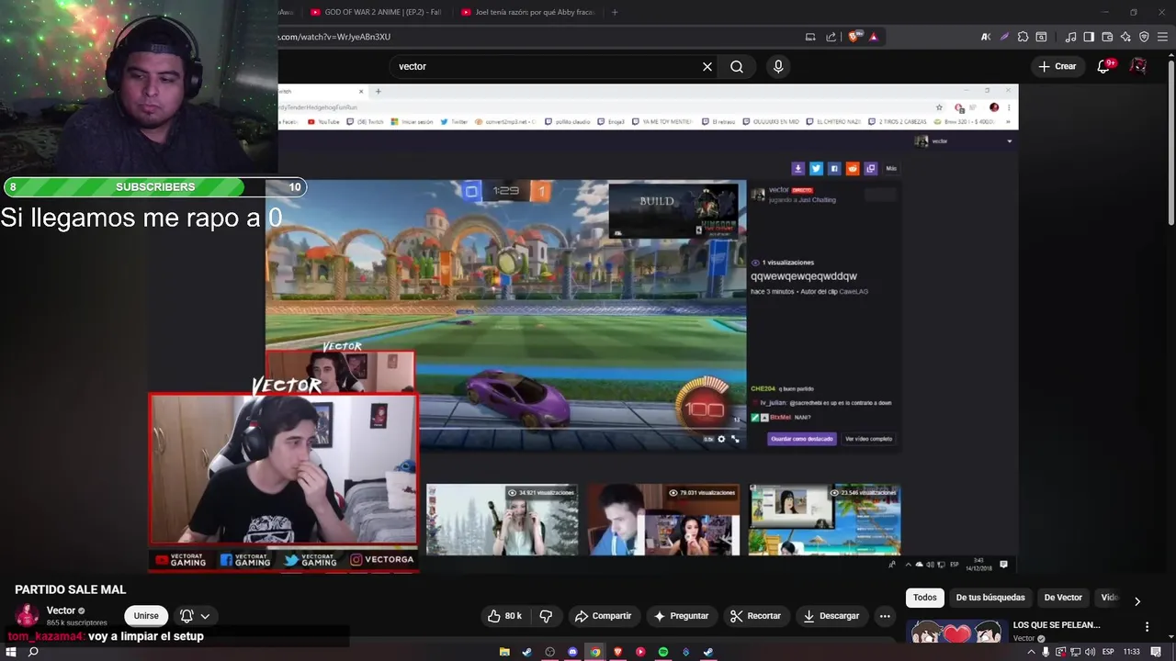Select the De Vector filter chip
1176x661 pixels.
click(x=1063, y=598)
